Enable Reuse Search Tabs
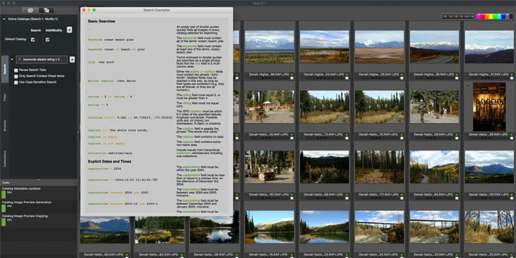The height and width of the screenshot is (258, 516). [16, 70]
